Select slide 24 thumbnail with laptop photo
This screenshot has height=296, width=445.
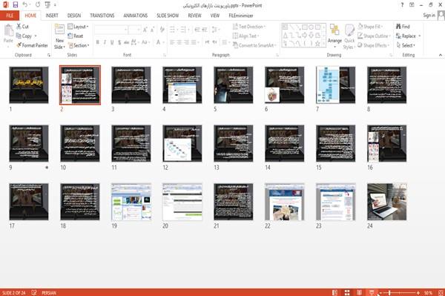(387, 202)
